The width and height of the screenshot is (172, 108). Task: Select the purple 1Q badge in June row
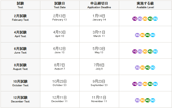[x=135, y=51]
